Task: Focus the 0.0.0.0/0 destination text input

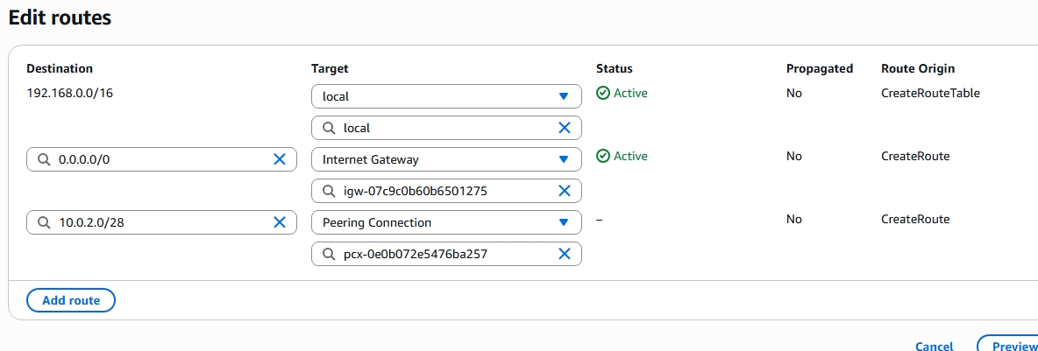Action: (162, 159)
